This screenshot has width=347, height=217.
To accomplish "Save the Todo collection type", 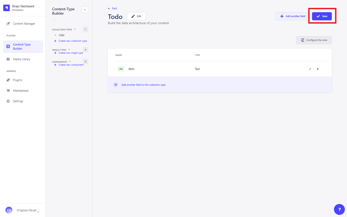I will [322, 16].
